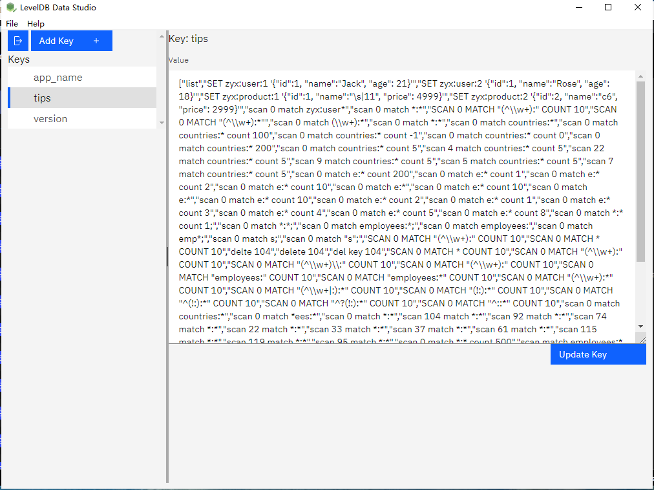Click the splitter handle between panels
Screen dimensions: 654x490
point(167,257)
